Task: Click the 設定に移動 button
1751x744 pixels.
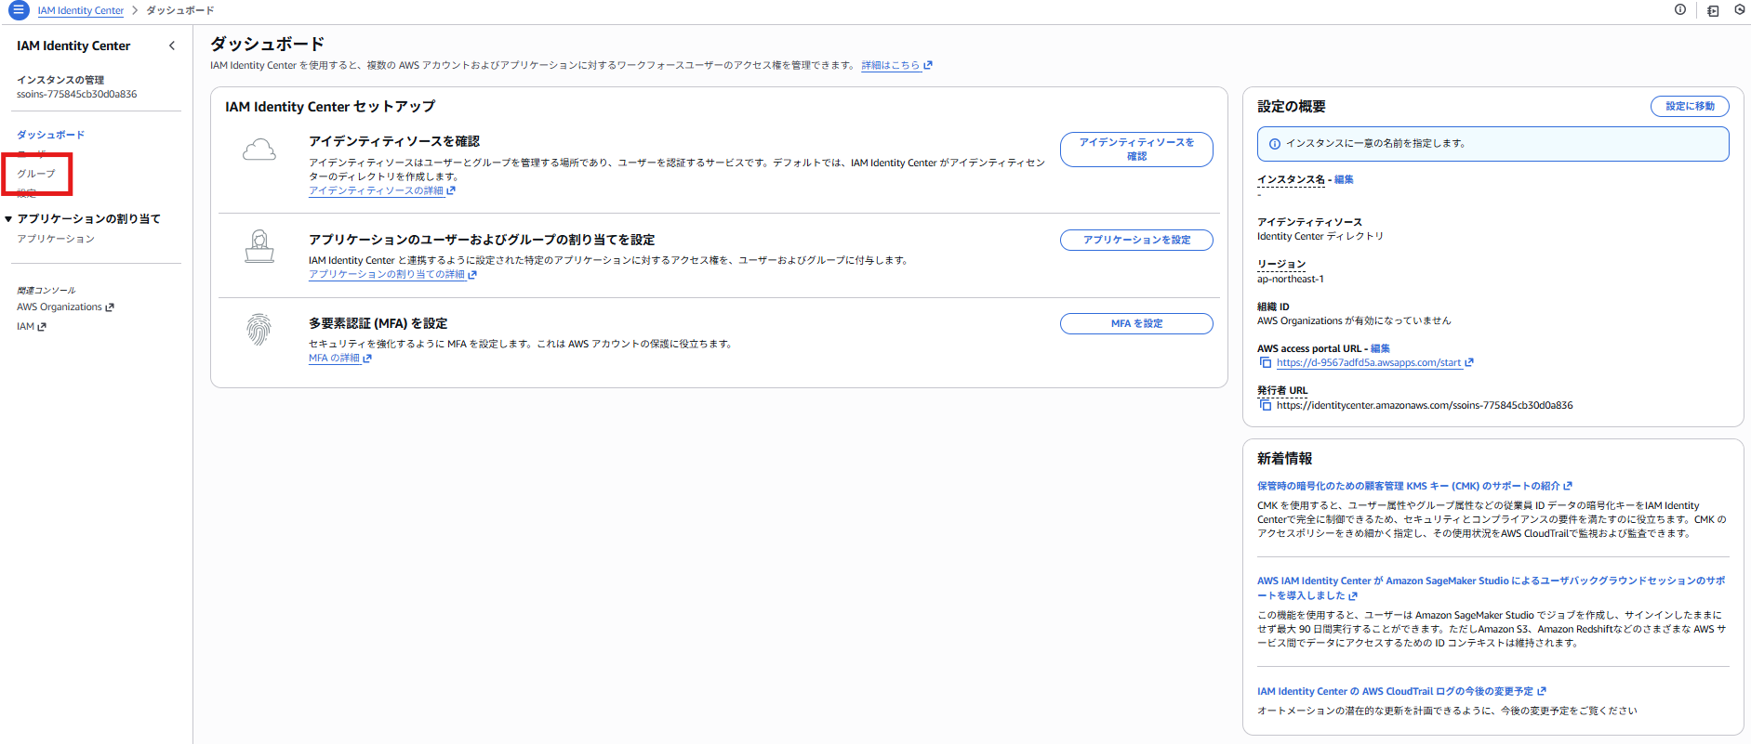Action: pos(1690,106)
